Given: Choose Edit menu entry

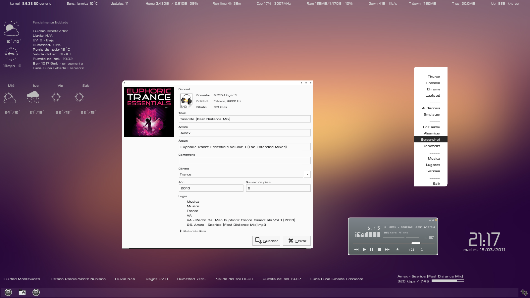Looking at the screenshot, I should tap(431, 127).
